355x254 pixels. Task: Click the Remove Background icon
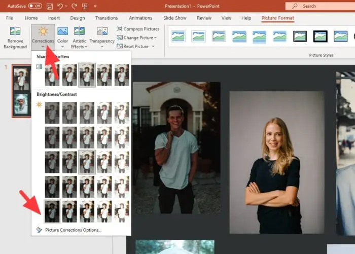point(15,32)
